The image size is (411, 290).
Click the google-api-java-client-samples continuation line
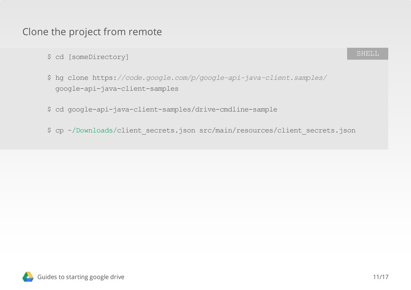(117, 89)
